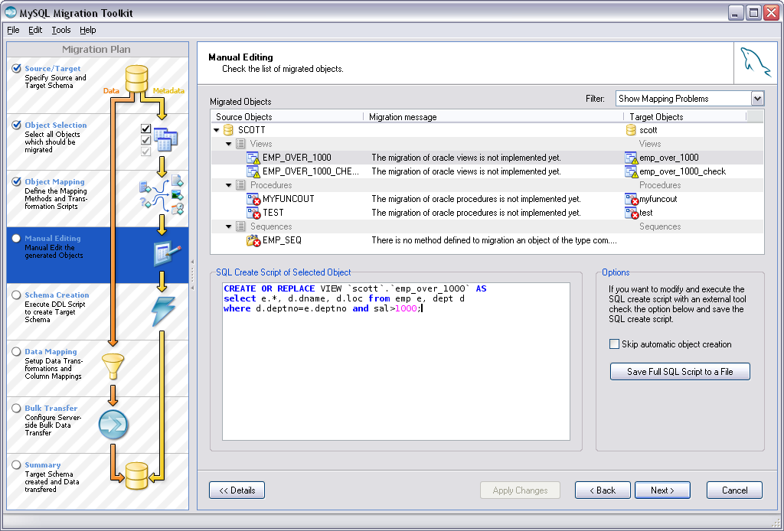Select the Data Mapping step radio button
The width and height of the screenshot is (784, 531).
pyautogui.click(x=17, y=351)
